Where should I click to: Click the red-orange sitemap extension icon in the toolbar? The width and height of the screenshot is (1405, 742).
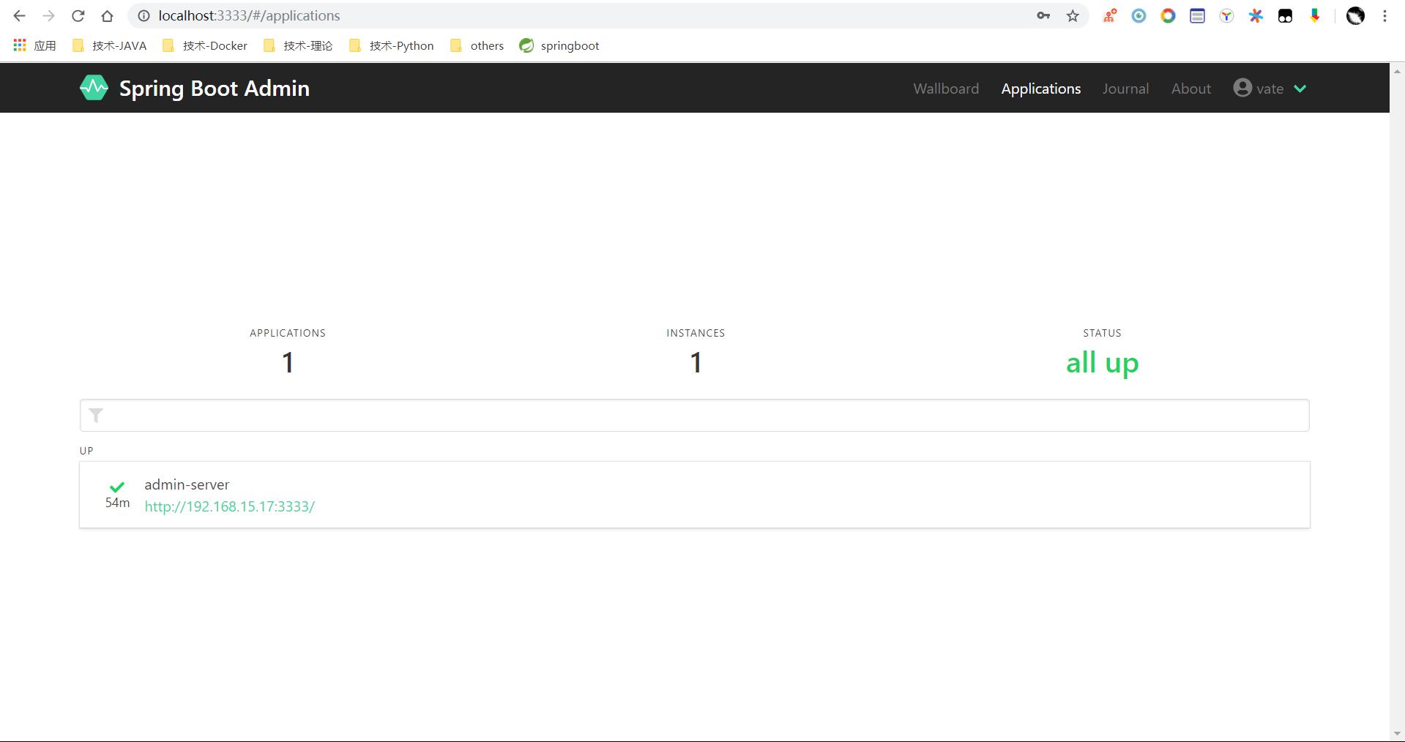point(1110,15)
